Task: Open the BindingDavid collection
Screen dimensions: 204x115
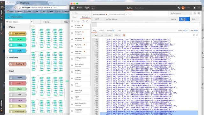Action: (80, 65)
